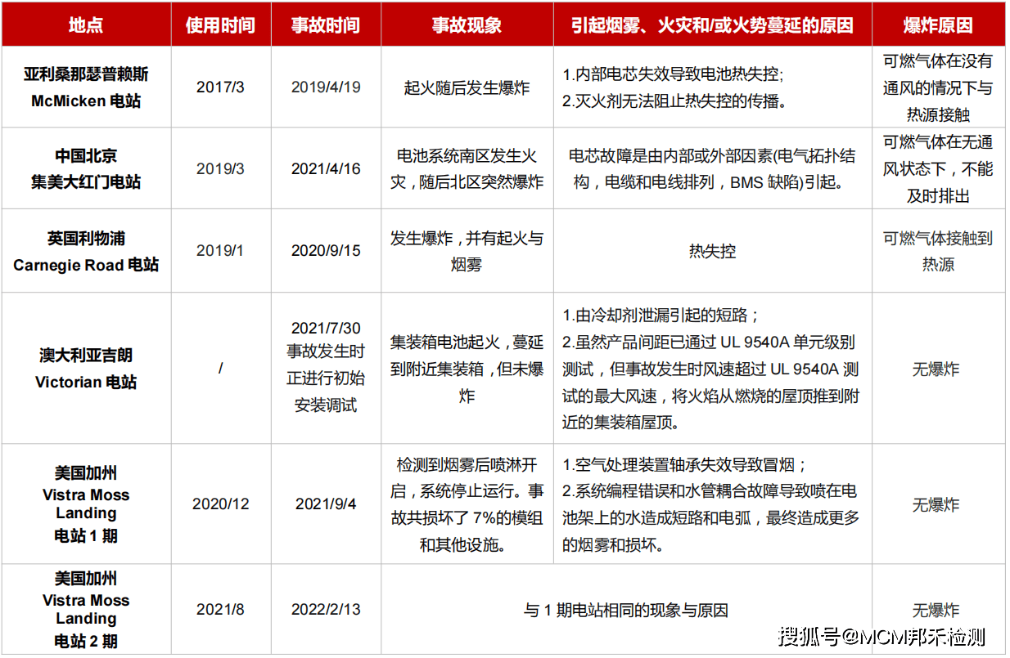Viewport: 1010px width, 658px height.
Task: Select the Vistra Moss Landing 电站 1 期 cell
Action: tap(86, 504)
